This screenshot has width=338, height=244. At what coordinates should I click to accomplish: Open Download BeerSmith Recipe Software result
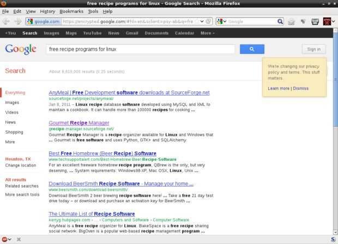point(121,184)
